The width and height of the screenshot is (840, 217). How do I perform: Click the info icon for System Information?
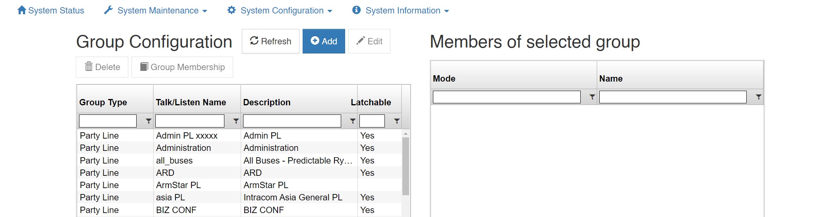coord(357,10)
